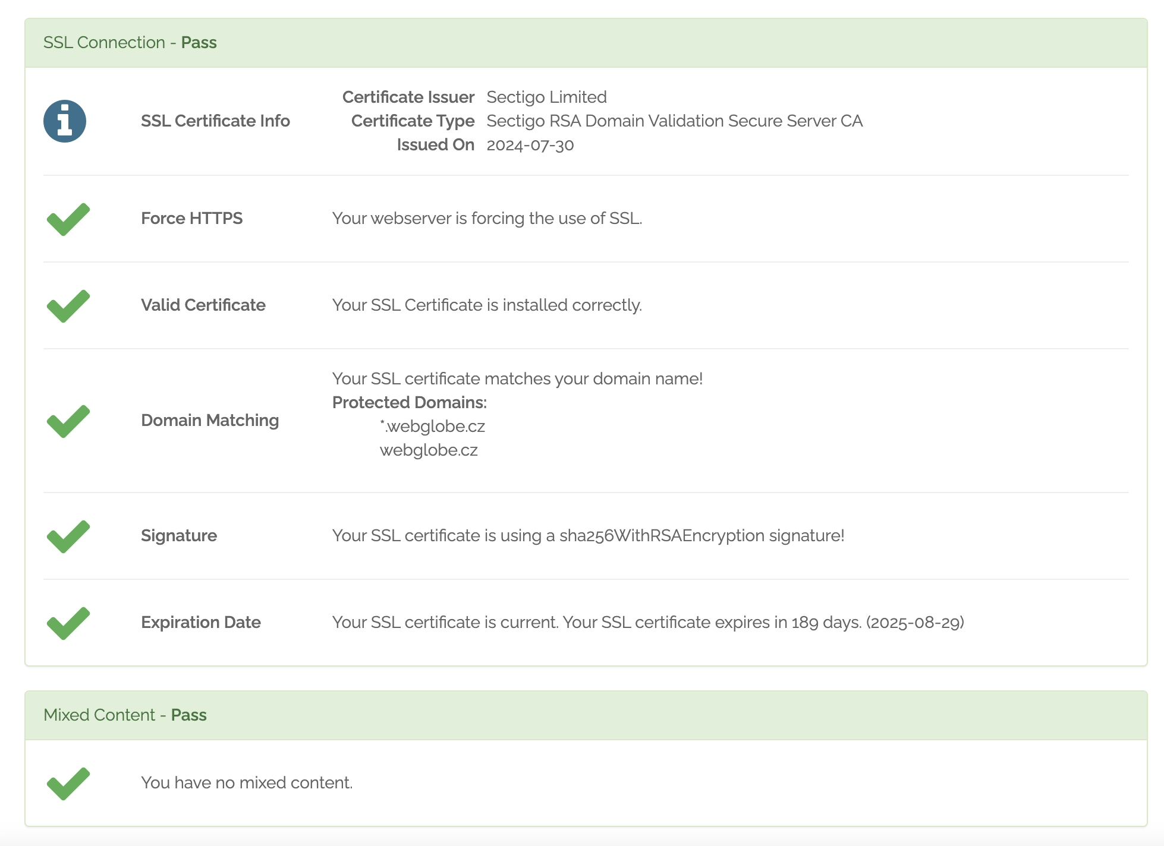Click the Domain Matching label
Image resolution: width=1164 pixels, height=846 pixels.
(210, 421)
